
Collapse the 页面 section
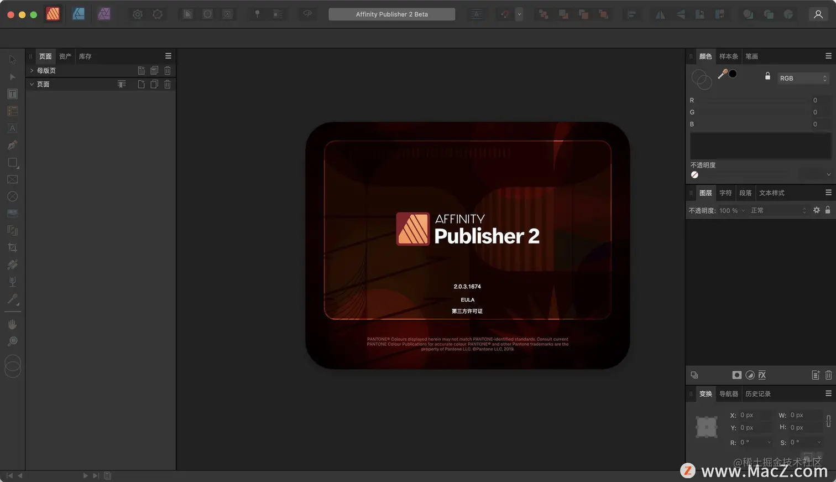32,84
